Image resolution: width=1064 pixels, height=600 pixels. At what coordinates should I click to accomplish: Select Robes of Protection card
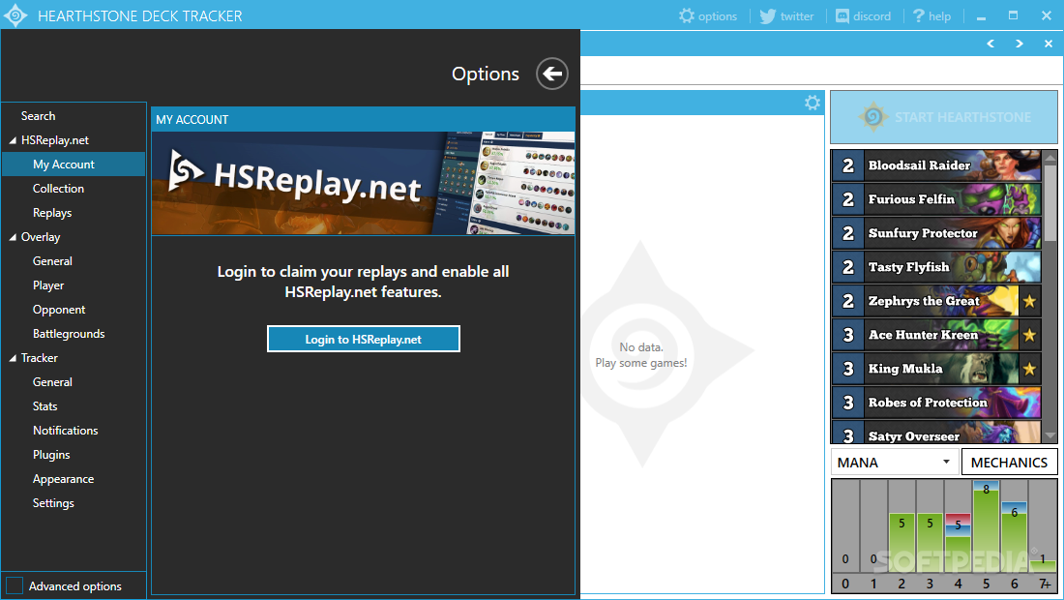pos(936,403)
